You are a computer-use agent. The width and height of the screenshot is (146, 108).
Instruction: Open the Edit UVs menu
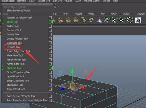pos(57,1)
